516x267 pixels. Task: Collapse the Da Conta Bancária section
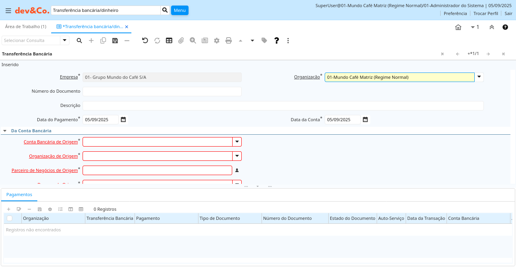point(5,131)
